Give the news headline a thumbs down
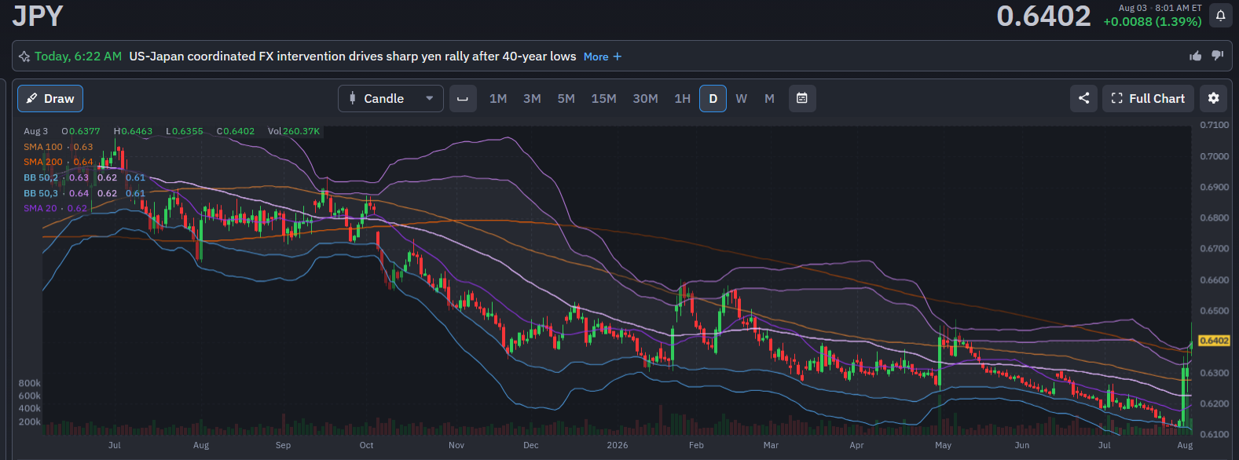Viewport: 1239px width, 460px height. [x=1218, y=56]
